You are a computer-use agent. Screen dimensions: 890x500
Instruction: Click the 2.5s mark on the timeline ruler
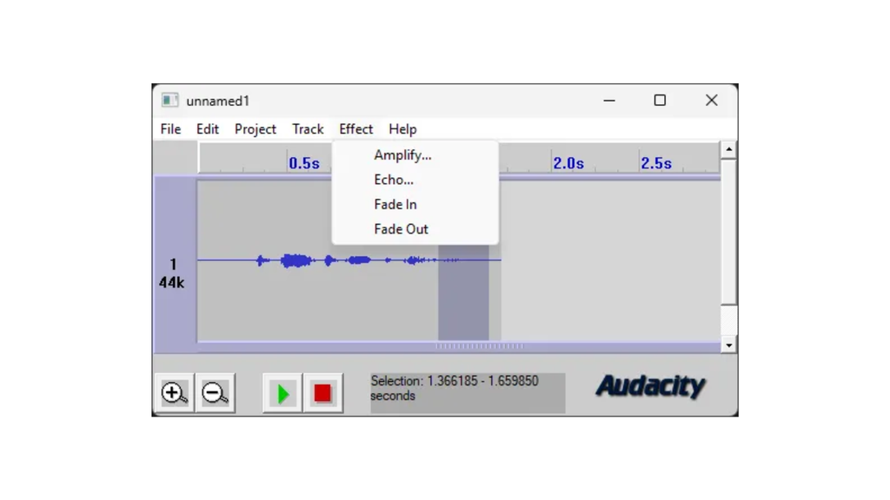656,163
